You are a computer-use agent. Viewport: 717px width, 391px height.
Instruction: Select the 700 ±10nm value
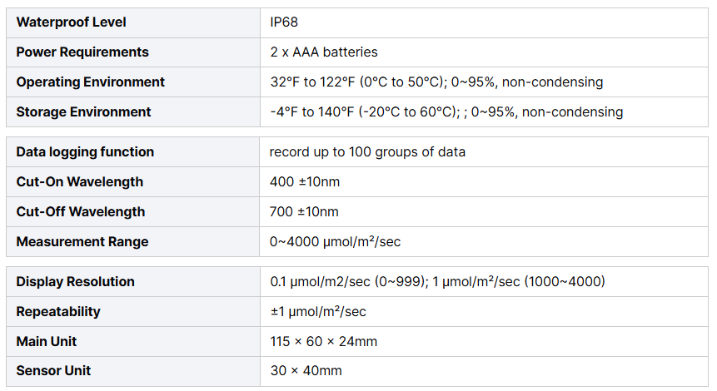pyautogui.click(x=304, y=212)
